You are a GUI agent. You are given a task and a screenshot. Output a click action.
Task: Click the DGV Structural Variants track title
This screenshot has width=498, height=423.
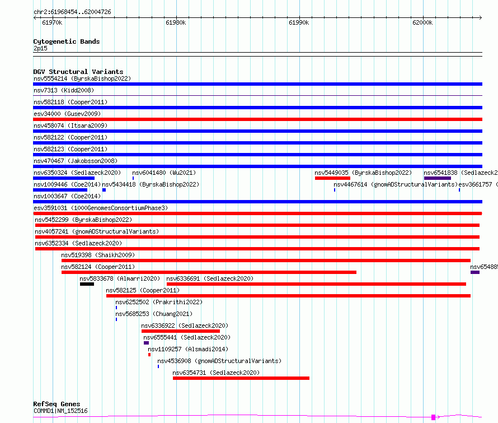78,72
